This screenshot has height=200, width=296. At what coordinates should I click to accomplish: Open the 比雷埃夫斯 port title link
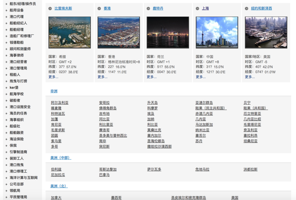63,9
